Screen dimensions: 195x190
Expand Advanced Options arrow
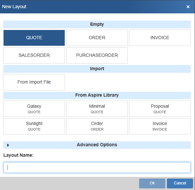[8, 145]
